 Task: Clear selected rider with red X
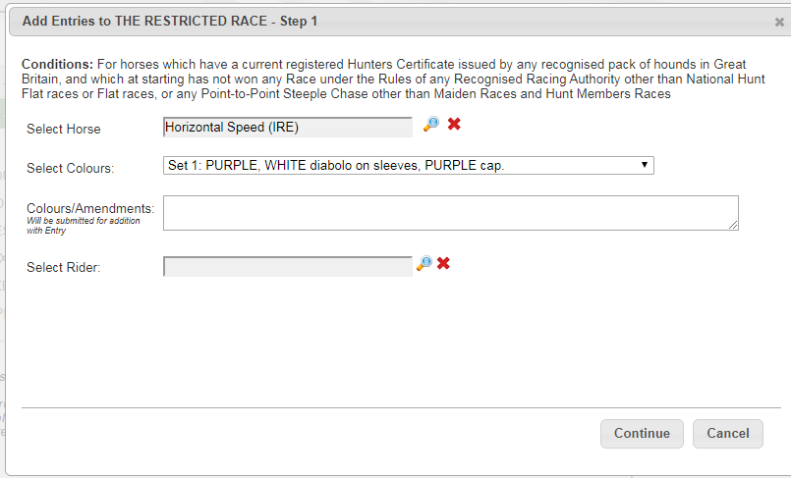[x=443, y=264]
